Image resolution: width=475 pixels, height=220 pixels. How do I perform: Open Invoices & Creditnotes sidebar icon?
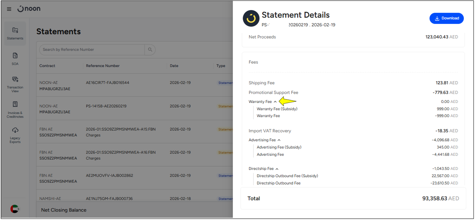[15, 109]
